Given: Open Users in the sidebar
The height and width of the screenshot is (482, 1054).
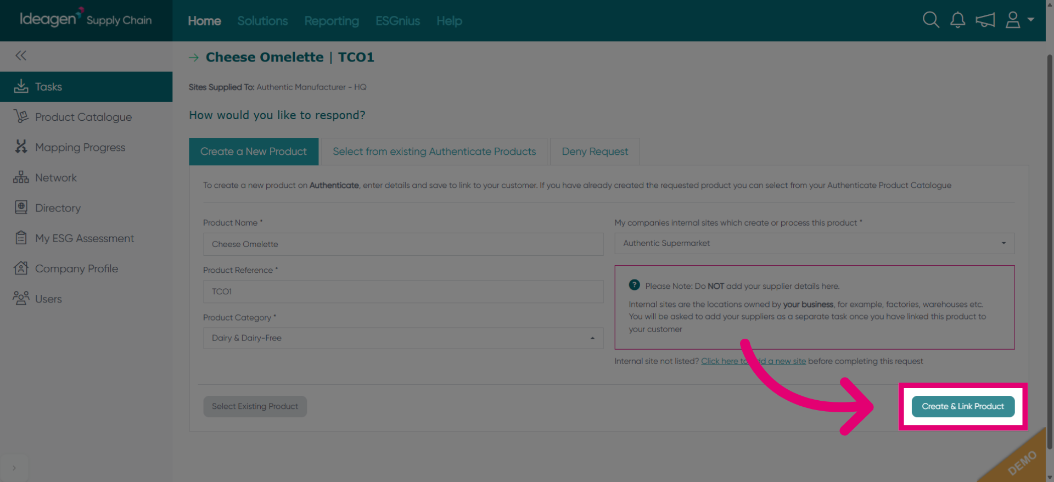Looking at the screenshot, I should click(86, 299).
